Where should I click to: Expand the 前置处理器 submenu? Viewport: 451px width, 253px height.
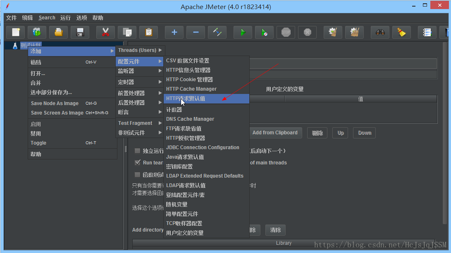139,93
